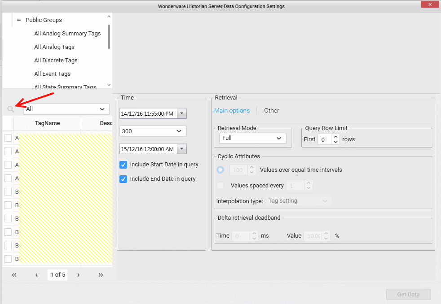
Task: Select All State Summary Tags group
Action: (65, 87)
